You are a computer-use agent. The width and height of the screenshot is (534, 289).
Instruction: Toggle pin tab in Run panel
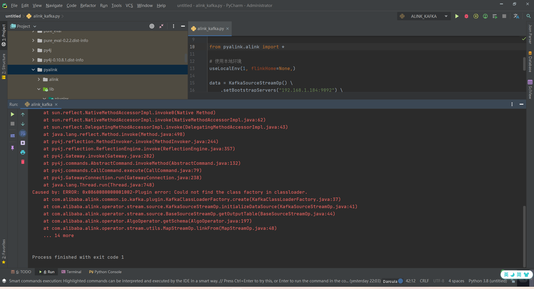coord(13,148)
